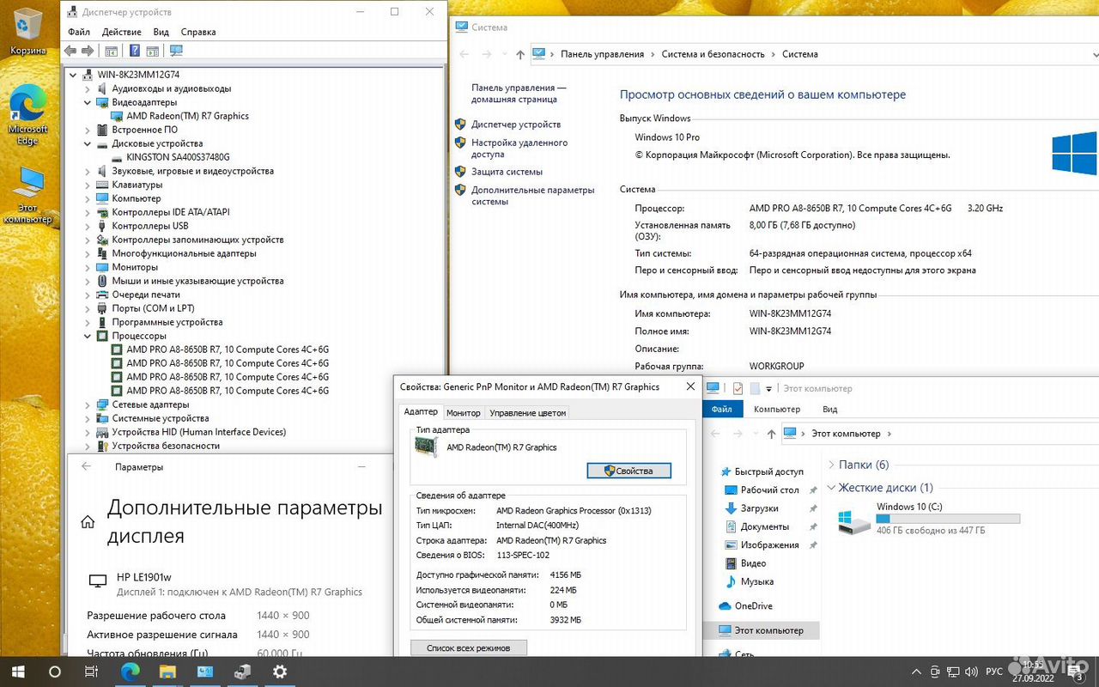This screenshot has width=1099, height=687.
Task: Click Система и безопасность breadcrumb
Action: point(713,54)
